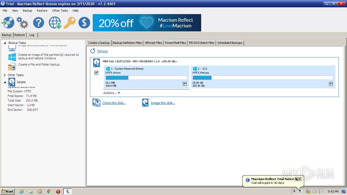Click the Refresh circular arrow icon
Viewport: 347px width, 195px height.
point(93,51)
